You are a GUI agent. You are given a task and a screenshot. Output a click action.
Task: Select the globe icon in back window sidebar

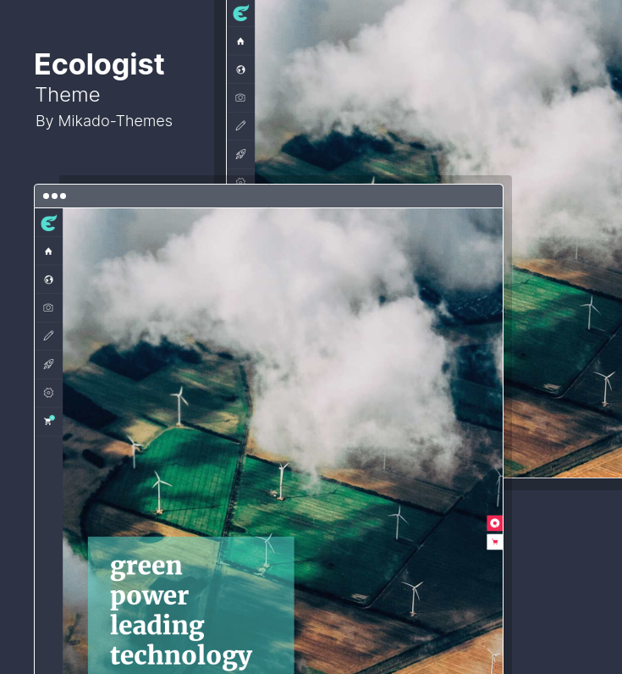click(240, 69)
